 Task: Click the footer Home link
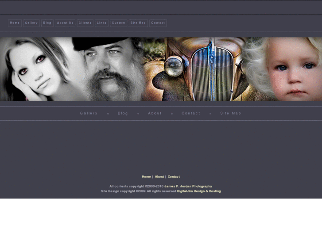point(147,176)
